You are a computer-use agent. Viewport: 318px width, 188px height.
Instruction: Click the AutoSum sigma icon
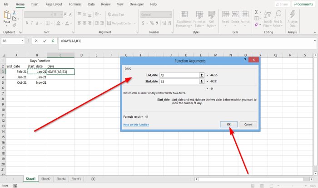point(257,12)
